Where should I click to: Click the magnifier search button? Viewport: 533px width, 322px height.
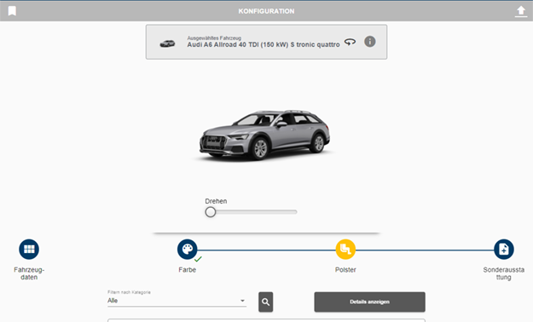[265, 302]
